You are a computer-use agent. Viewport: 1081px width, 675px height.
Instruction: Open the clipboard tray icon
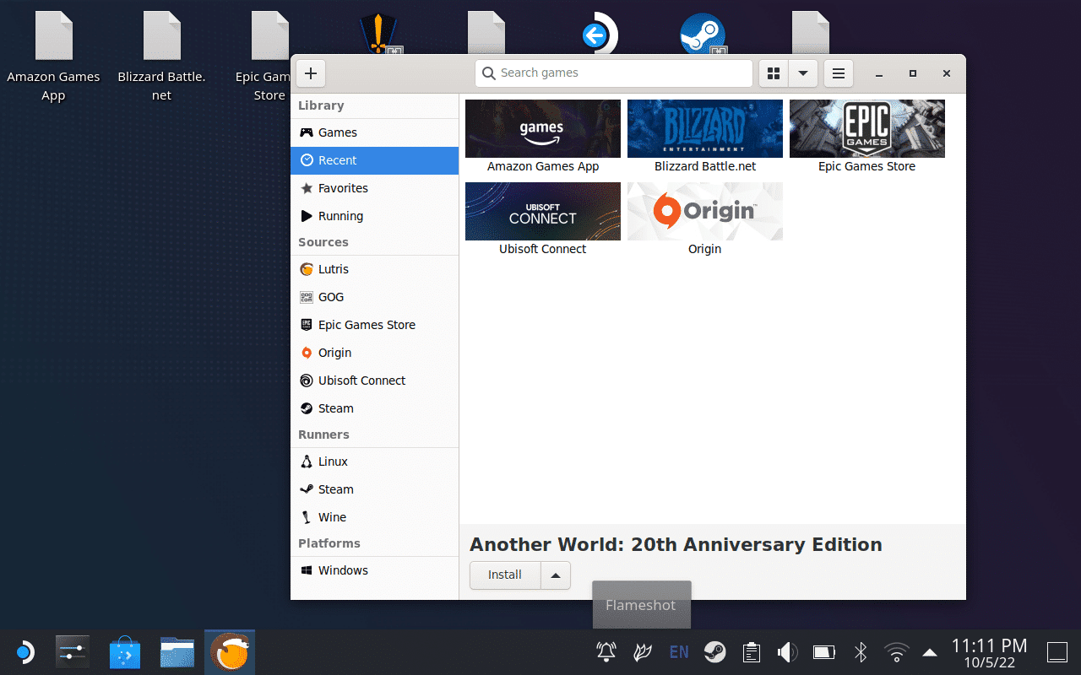click(751, 652)
